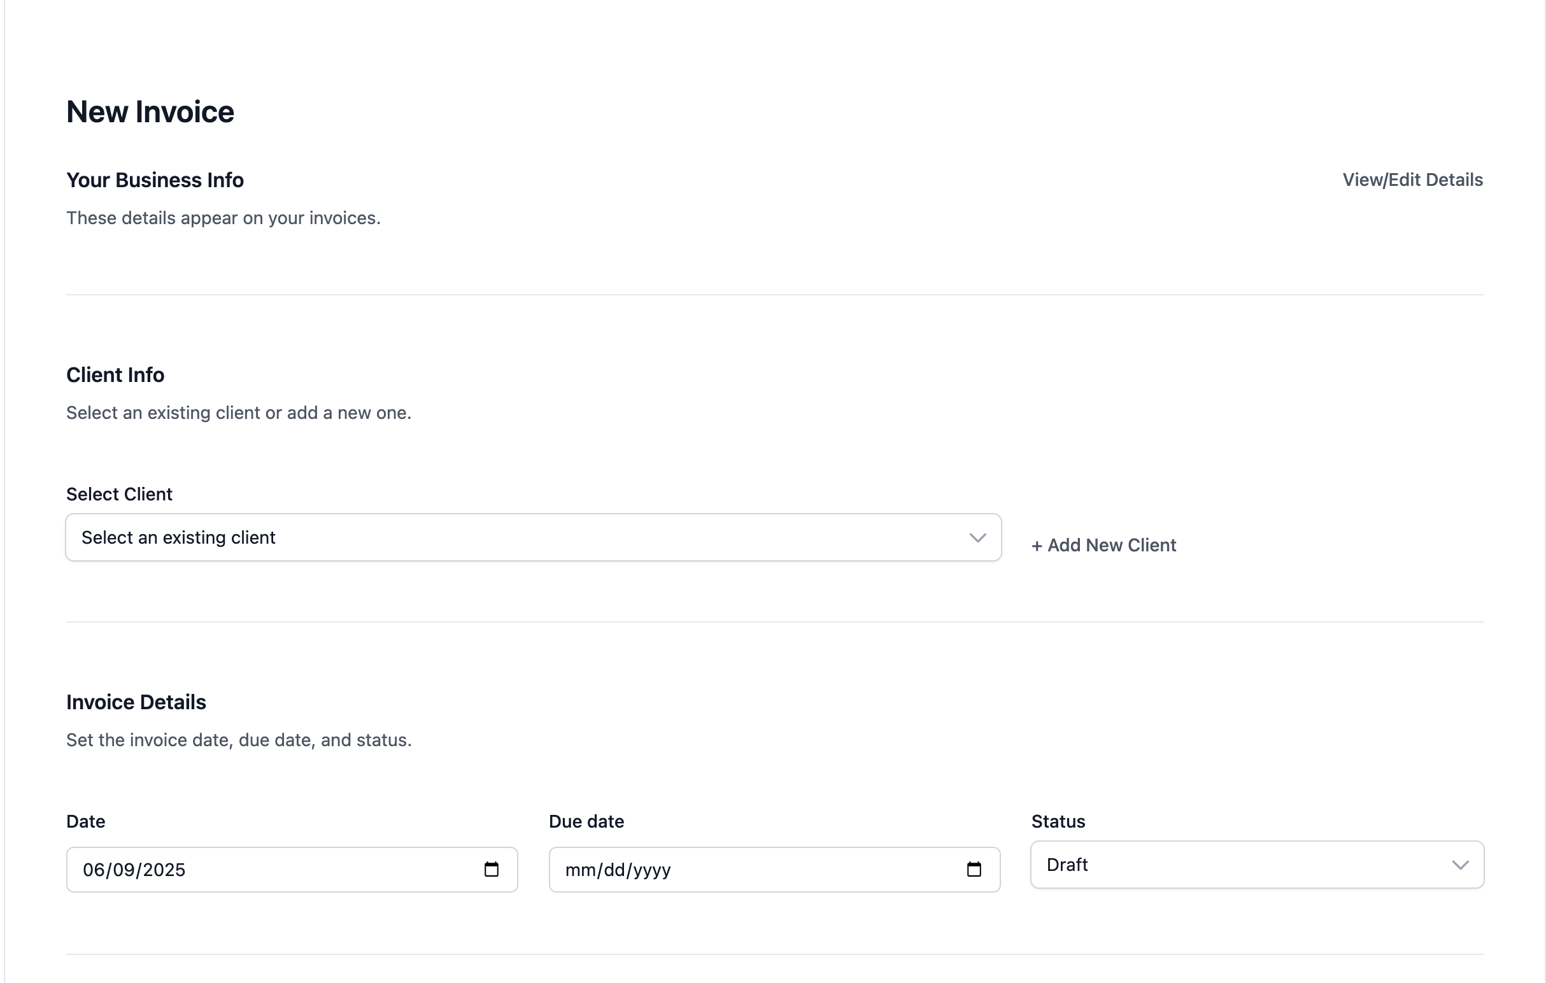The image size is (1546, 983).
Task: Click the Select Client field label
Action: pyautogui.click(x=120, y=495)
